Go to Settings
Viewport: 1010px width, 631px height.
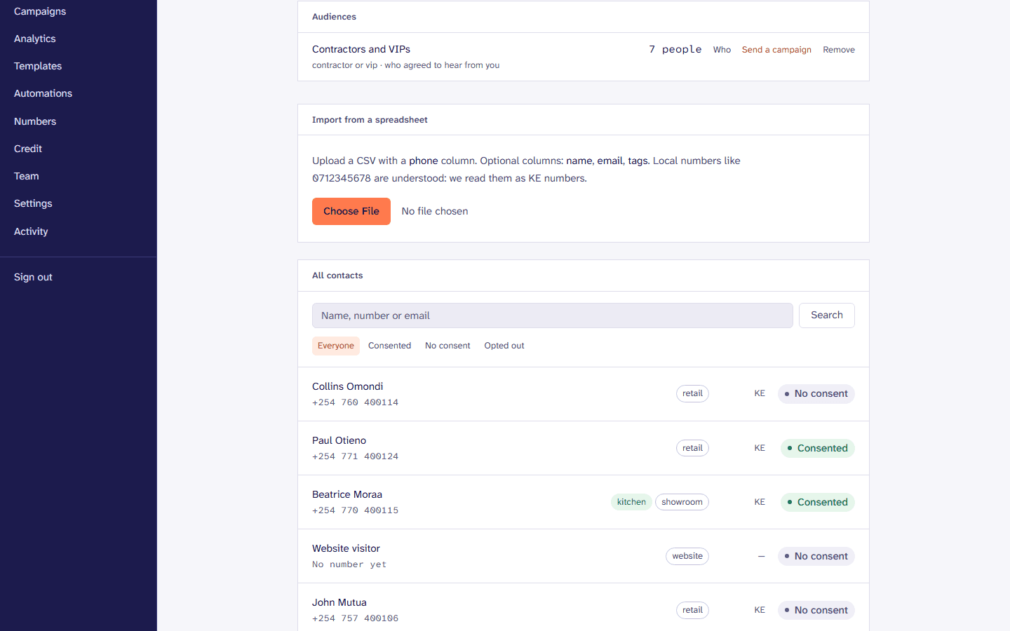[x=33, y=203]
